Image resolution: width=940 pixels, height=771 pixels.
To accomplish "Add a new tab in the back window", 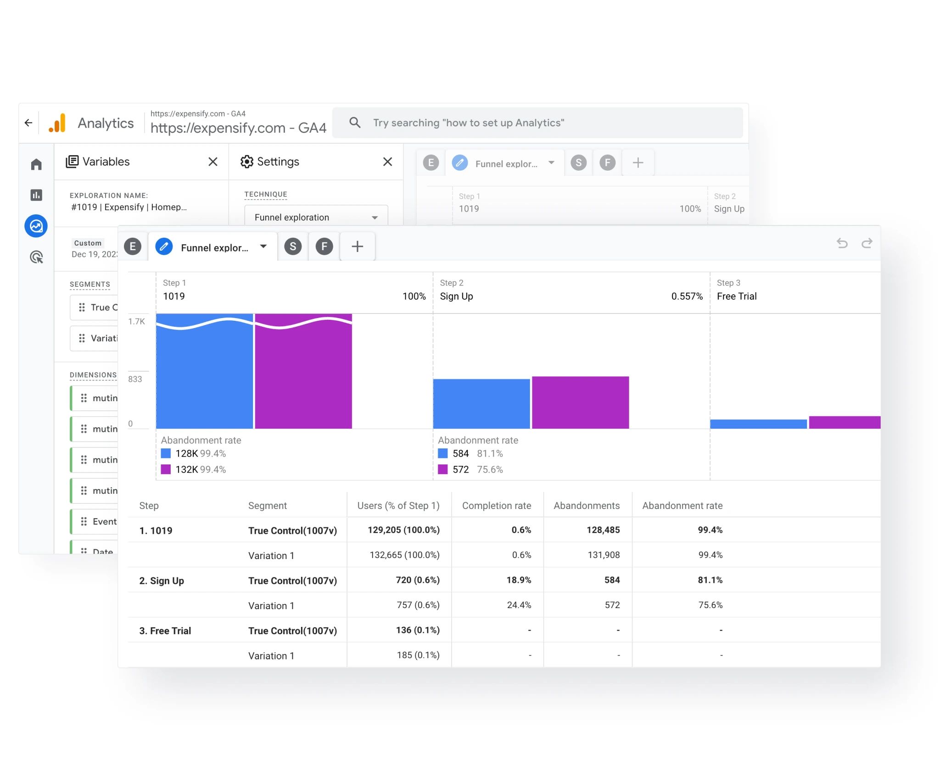I will [x=638, y=162].
